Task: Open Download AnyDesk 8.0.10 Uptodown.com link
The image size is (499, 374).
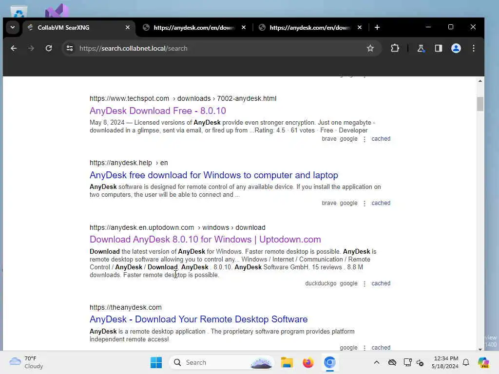Action: pyautogui.click(x=205, y=239)
